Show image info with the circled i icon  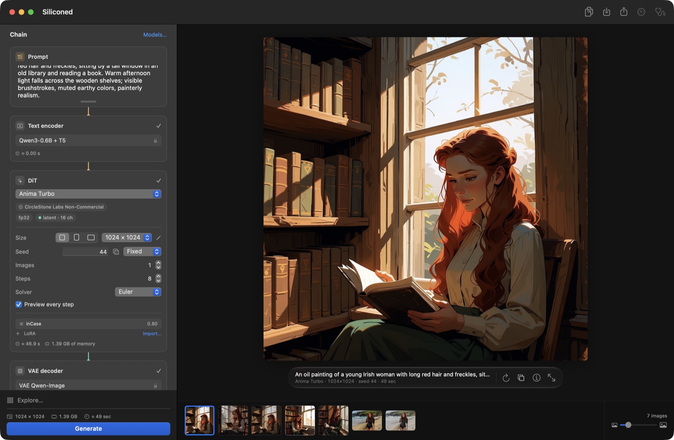536,378
